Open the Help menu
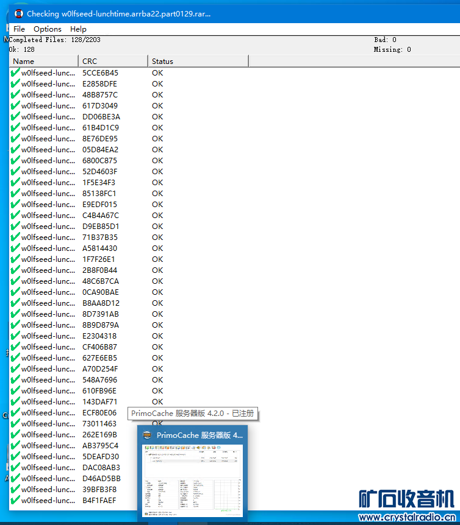Viewport: 460px width, 525px height. (78, 29)
